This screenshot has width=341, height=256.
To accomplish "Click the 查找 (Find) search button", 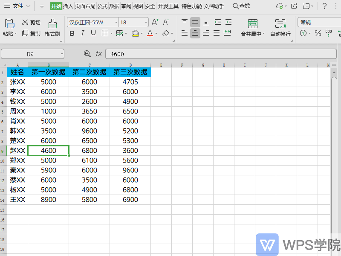I will pos(241,6).
